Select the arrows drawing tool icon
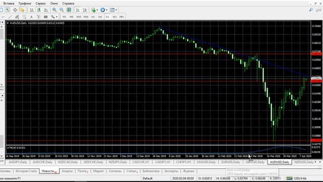 click(x=53, y=17)
